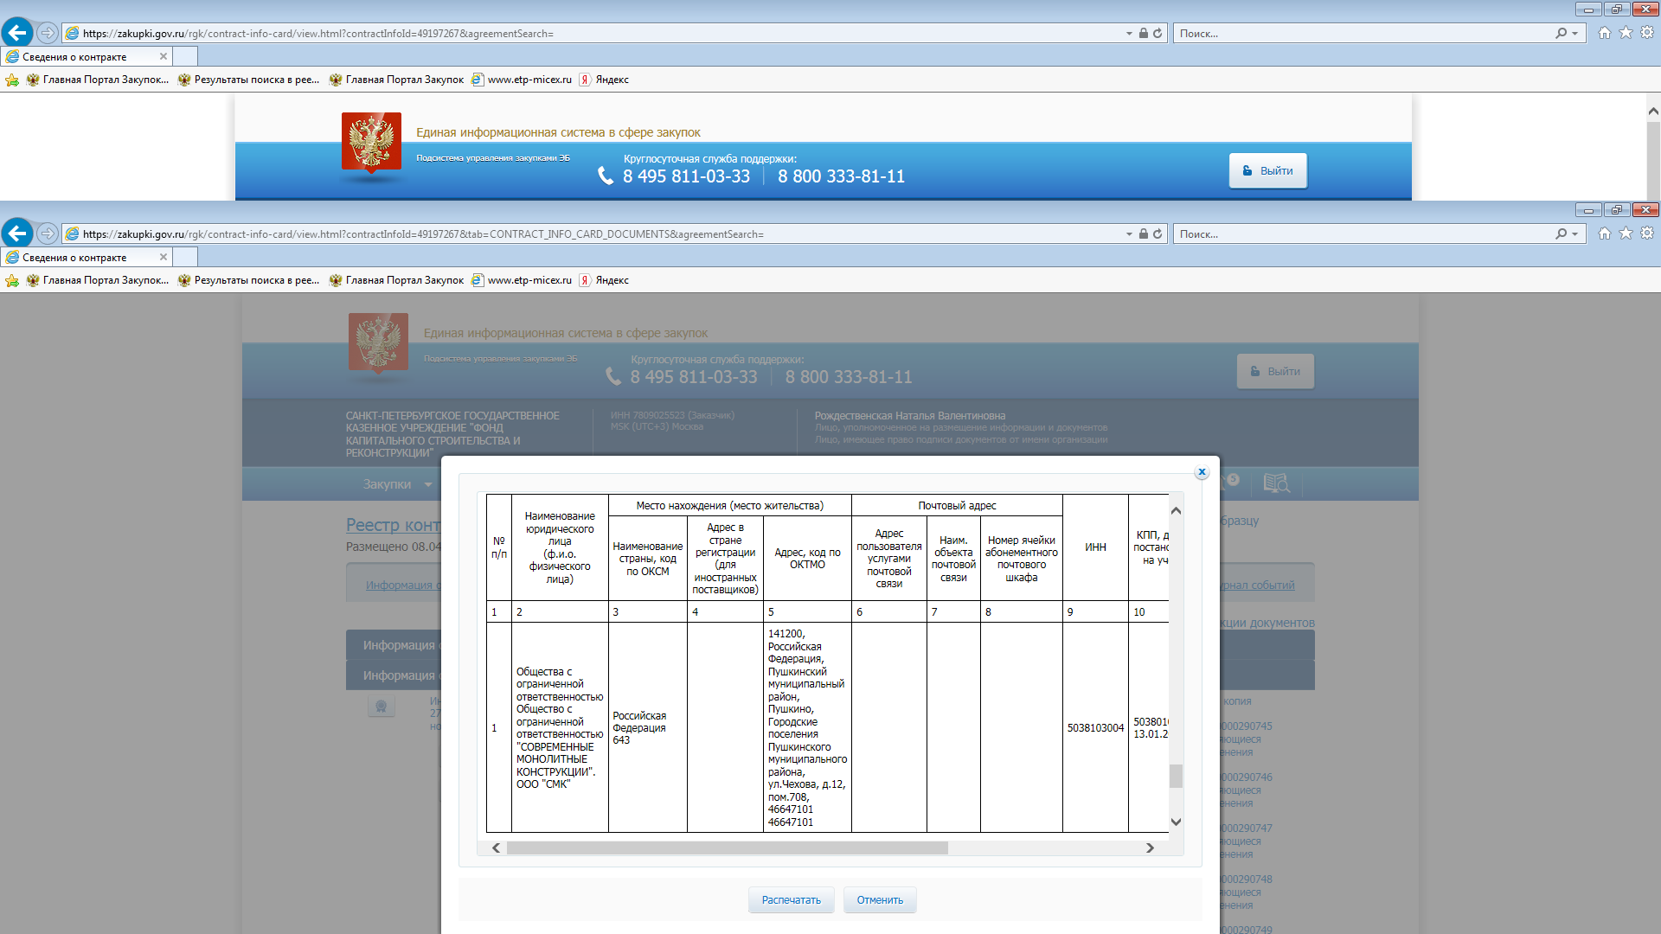Select 'Сведения о контракте' tab in upper window
The height and width of the screenshot is (934, 1661).
87,56
